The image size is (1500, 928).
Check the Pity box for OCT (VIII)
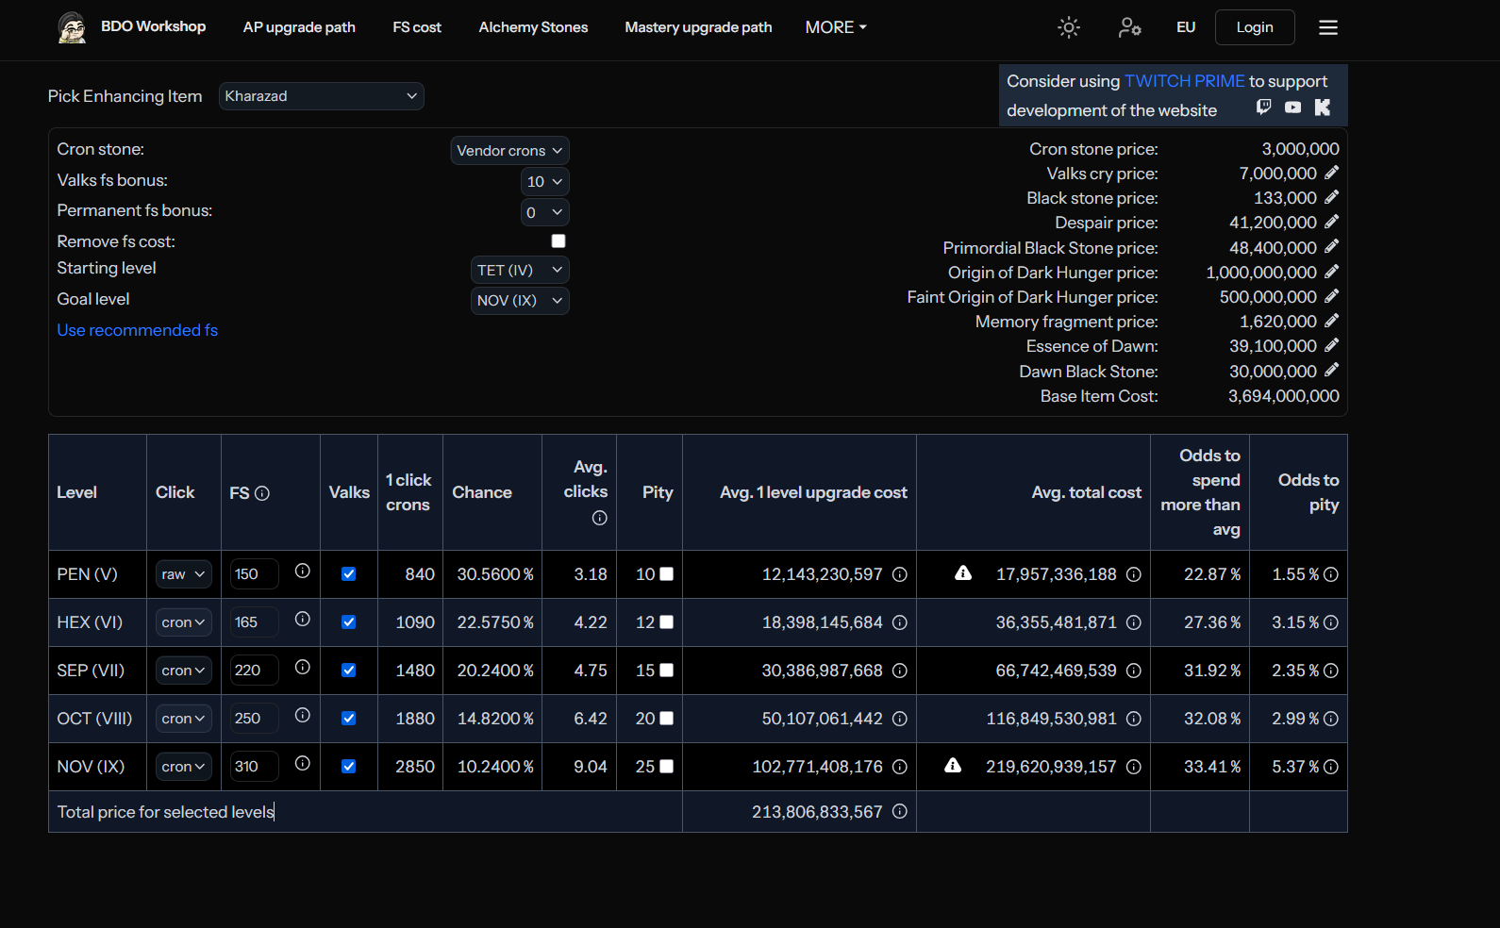pyautogui.click(x=666, y=719)
